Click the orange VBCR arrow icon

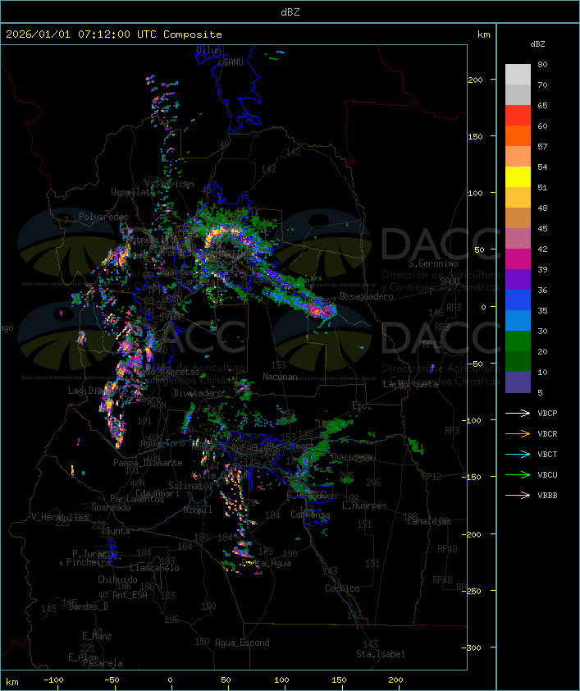(518, 433)
